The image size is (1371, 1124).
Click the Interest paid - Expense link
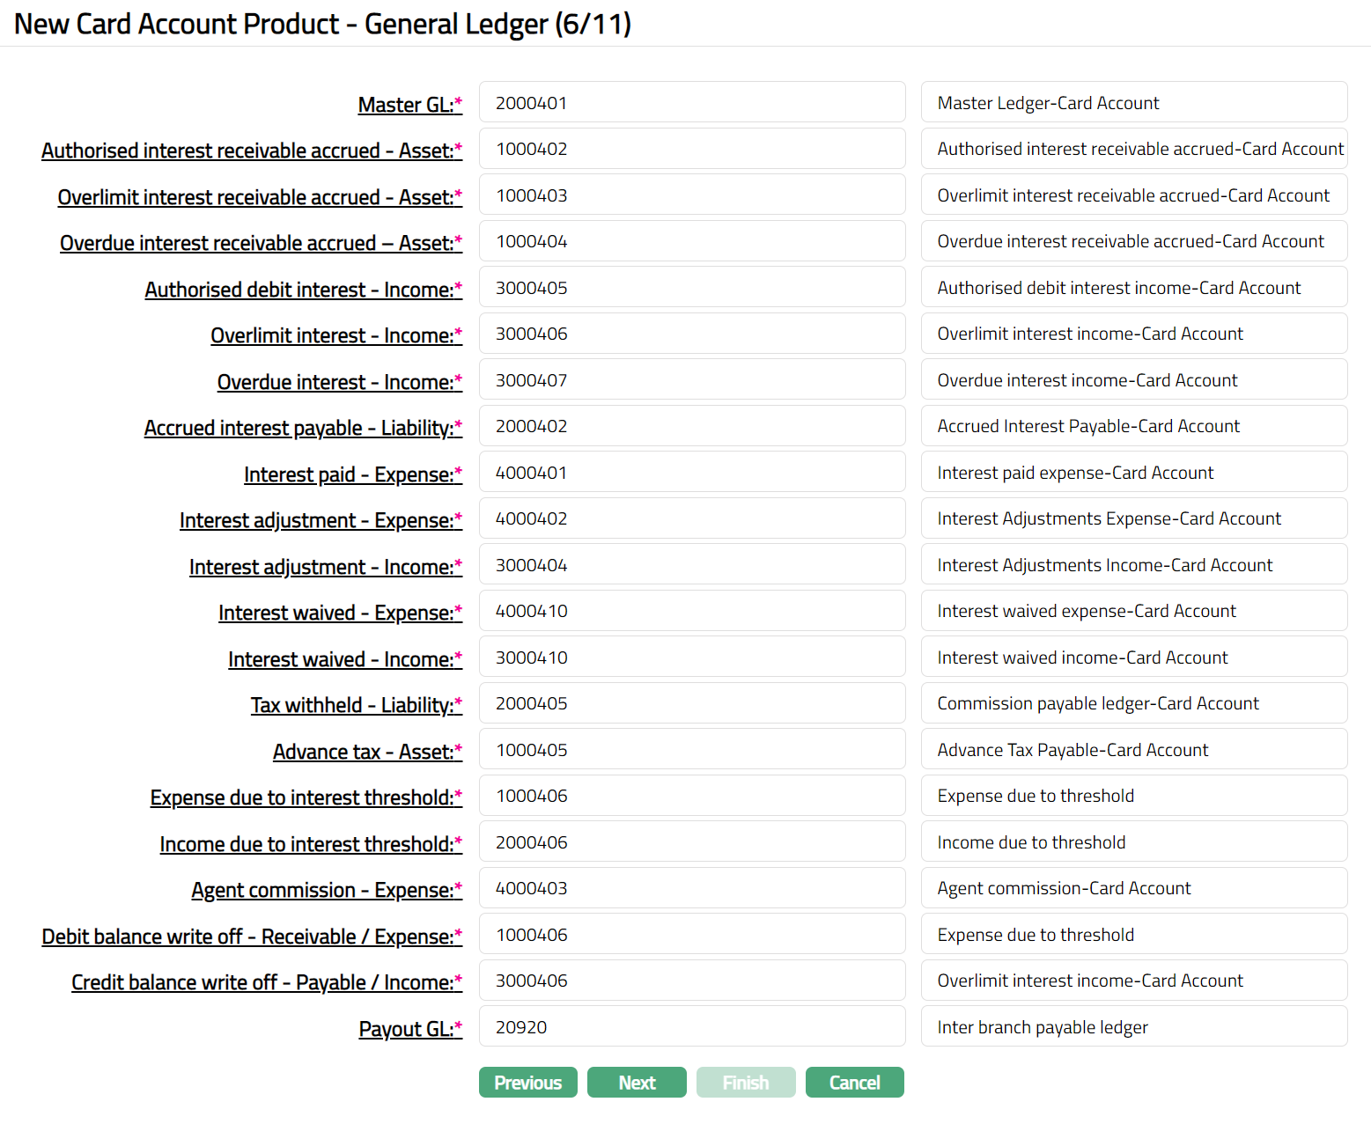349,474
